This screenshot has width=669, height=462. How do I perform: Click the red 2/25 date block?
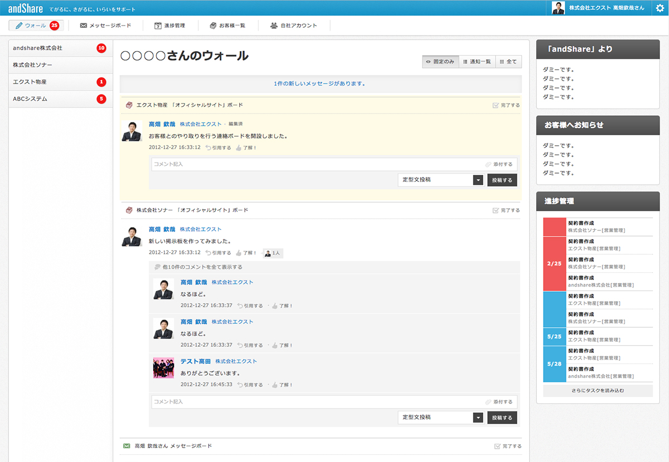[555, 263]
